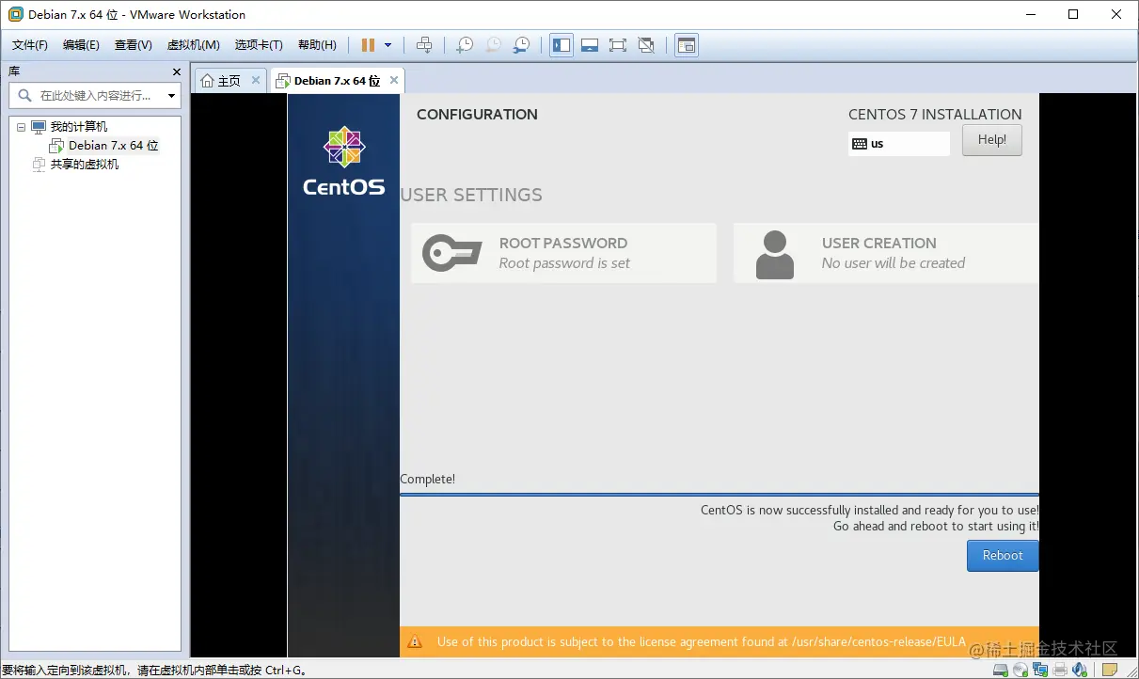Click the message log note icon
This screenshot has height=679, width=1139.
click(x=1110, y=670)
